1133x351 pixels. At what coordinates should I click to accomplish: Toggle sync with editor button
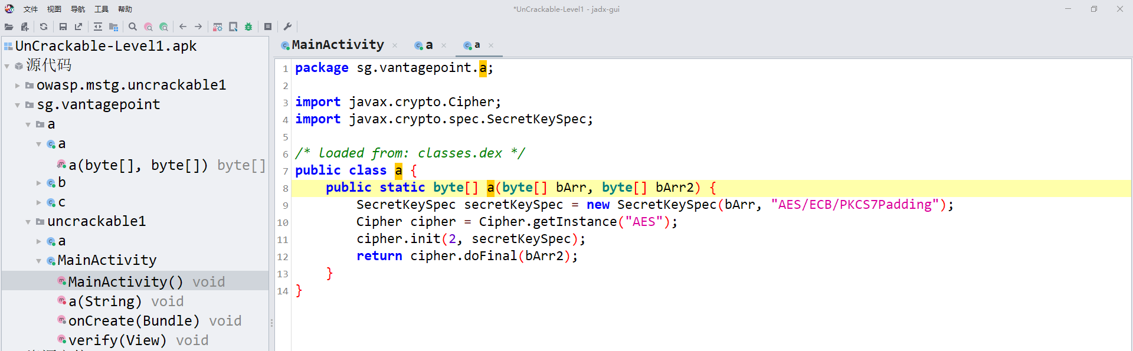tap(98, 27)
